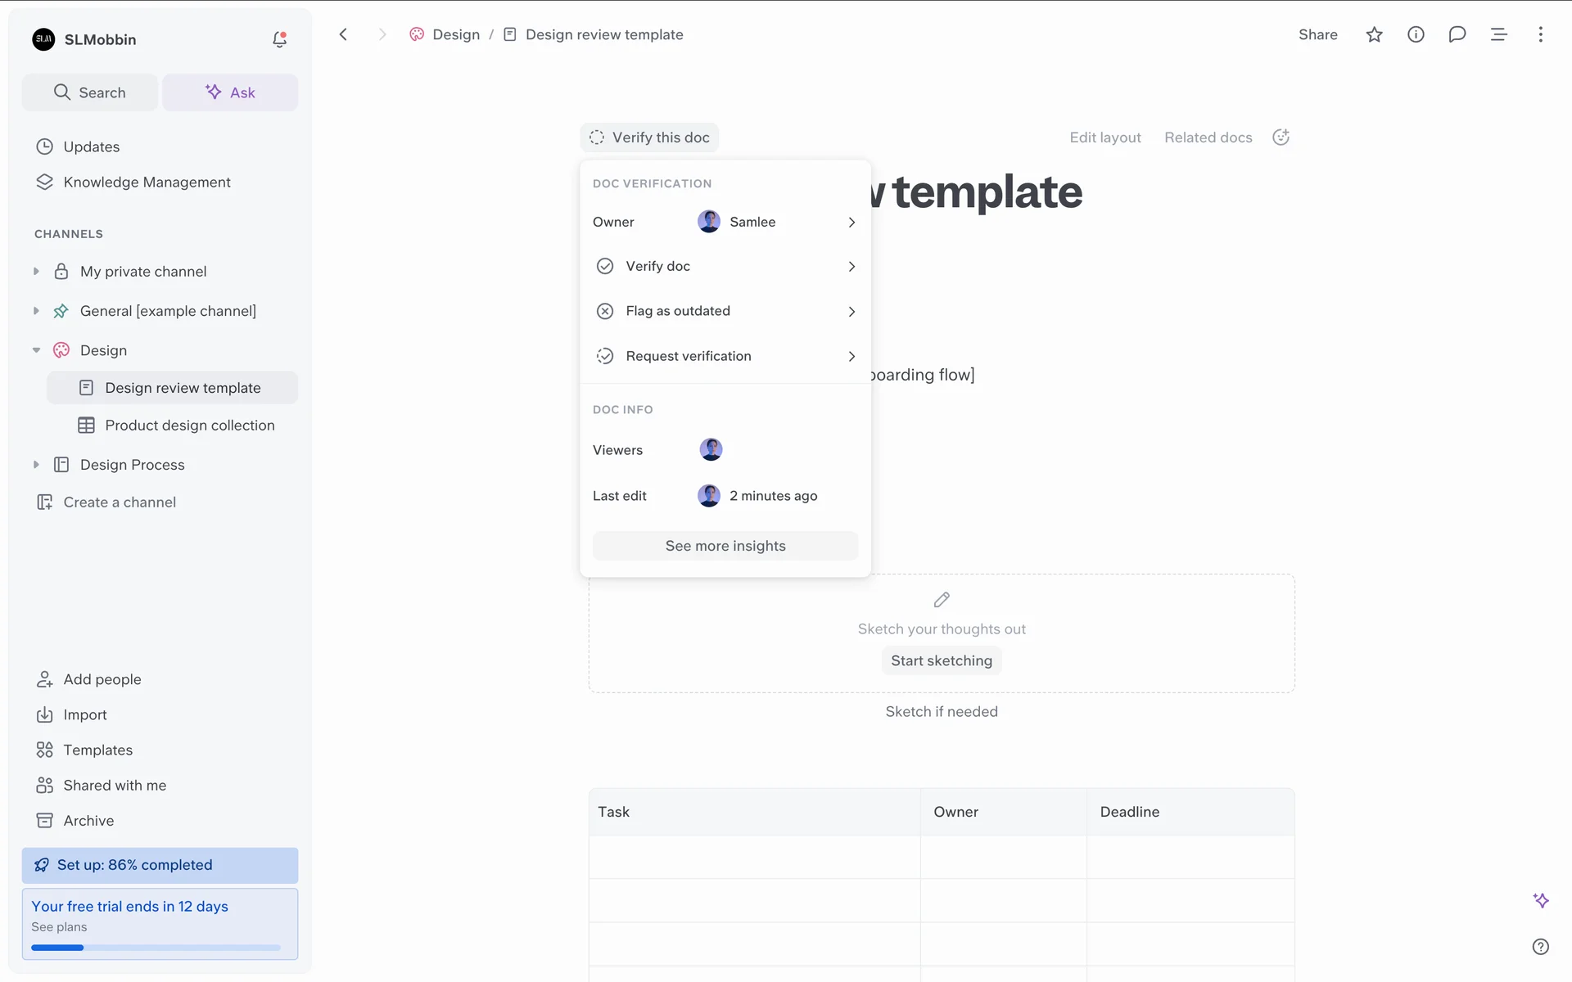
Task: Open the doc info icon
Action: click(x=1416, y=34)
